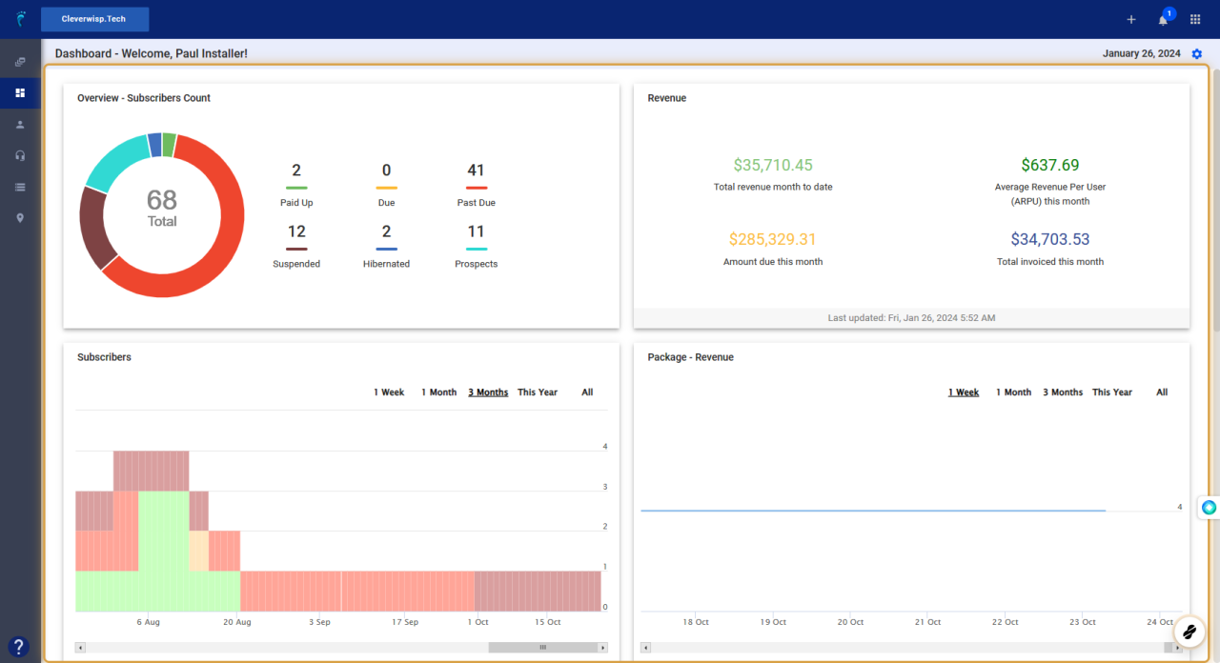
Task: Open support via the headset sidebar icon
Action: [19, 155]
